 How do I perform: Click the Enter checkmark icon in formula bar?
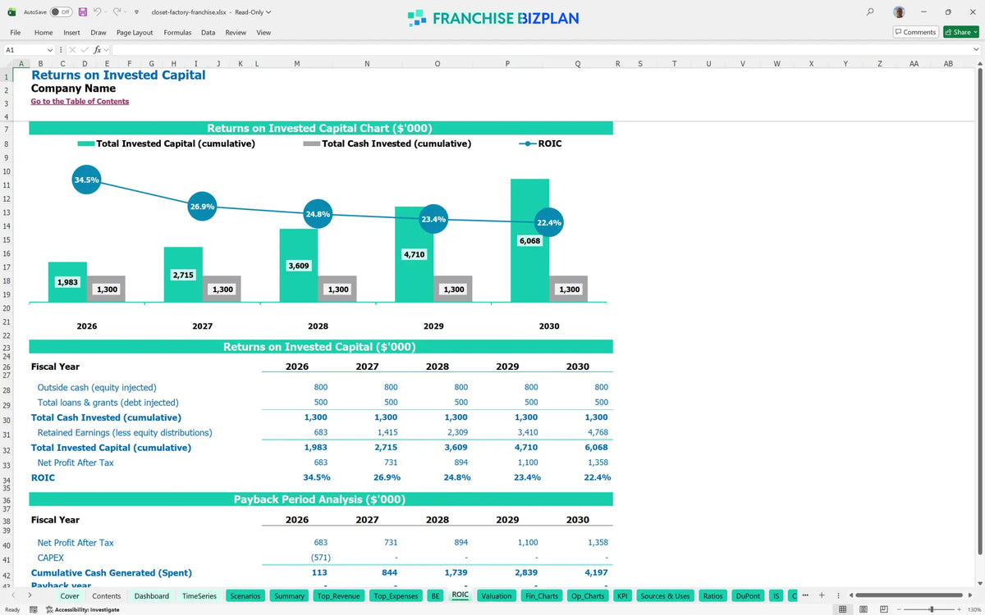(x=85, y=50)
